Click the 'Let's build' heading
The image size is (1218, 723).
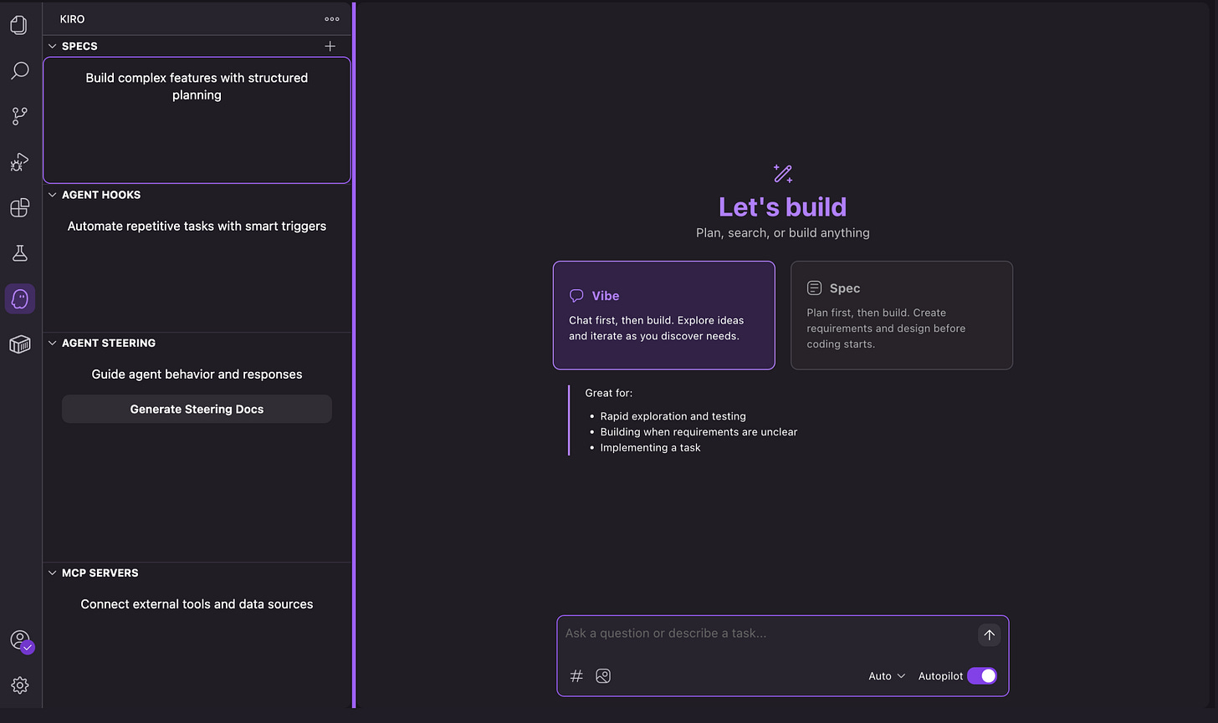point(783,207)
